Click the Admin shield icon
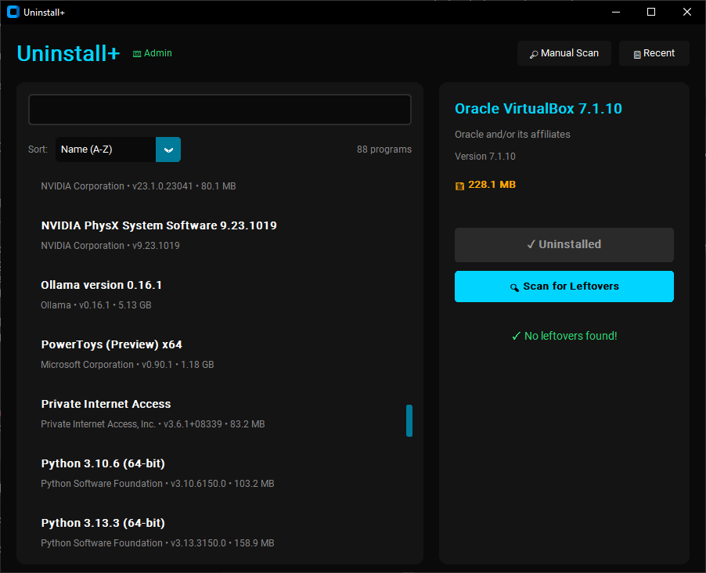The width and height of the screenshot is (706, 573). coord(137,53)
